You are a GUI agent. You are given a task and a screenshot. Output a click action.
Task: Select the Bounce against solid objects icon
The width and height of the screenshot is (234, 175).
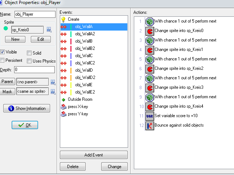pyautogui.click(x=149, y=126)
